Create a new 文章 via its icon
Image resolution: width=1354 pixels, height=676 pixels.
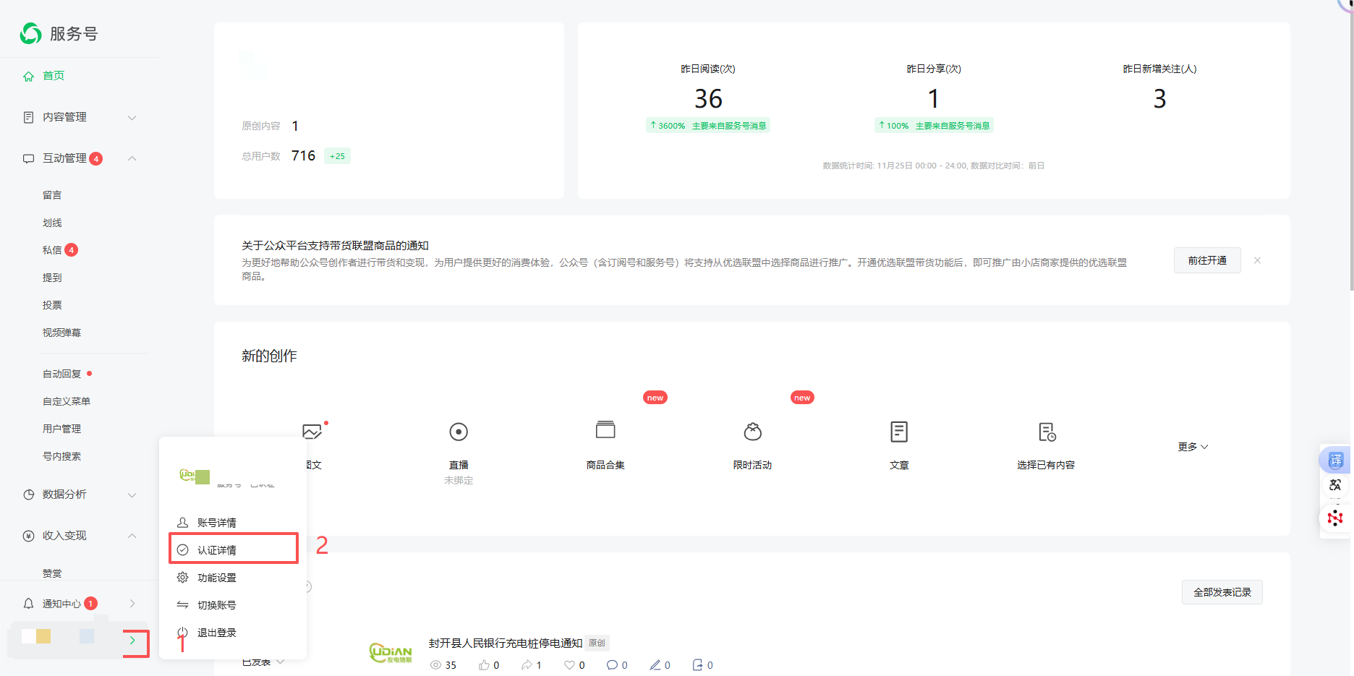899,432
